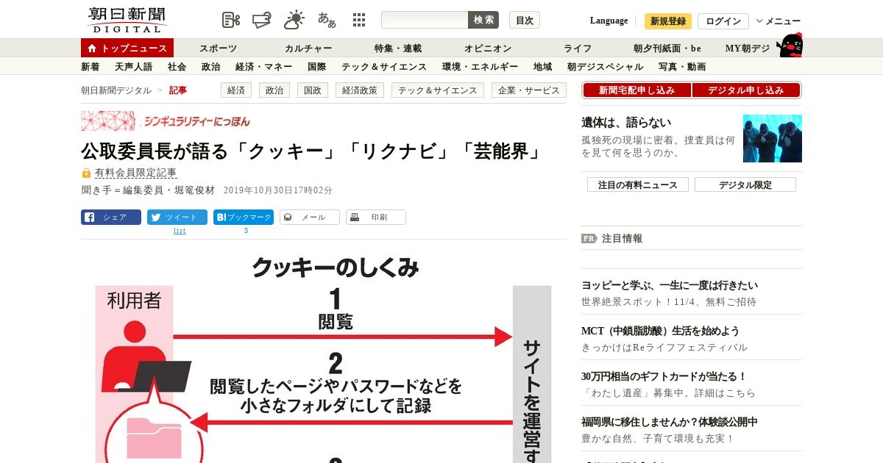
Task: Open the weather sun-cloud icon
Action: [x=294, y=20]
